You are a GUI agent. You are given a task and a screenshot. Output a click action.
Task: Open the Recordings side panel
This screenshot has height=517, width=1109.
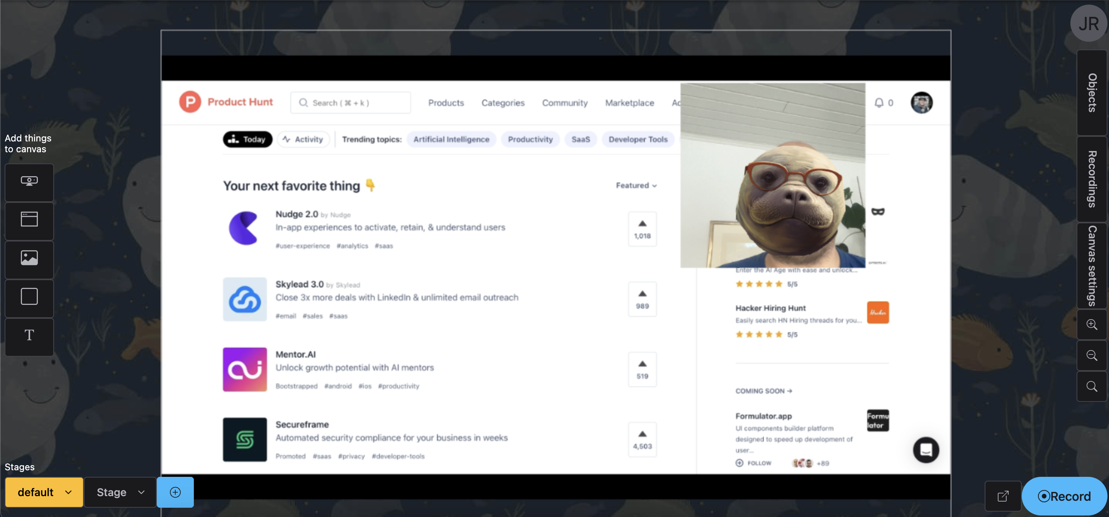(1092, 179)
